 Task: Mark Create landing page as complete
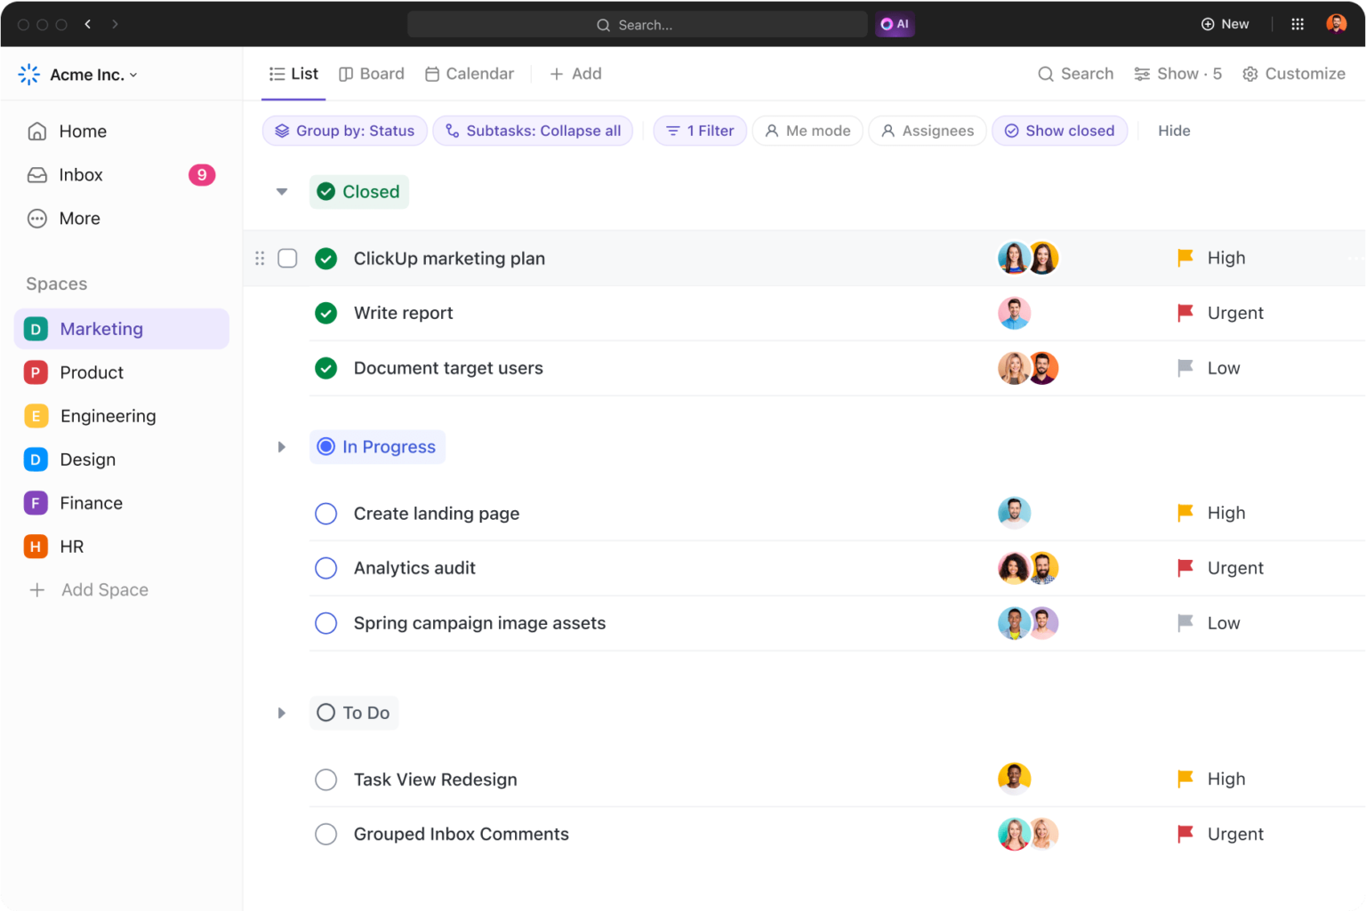click(326, 514)
